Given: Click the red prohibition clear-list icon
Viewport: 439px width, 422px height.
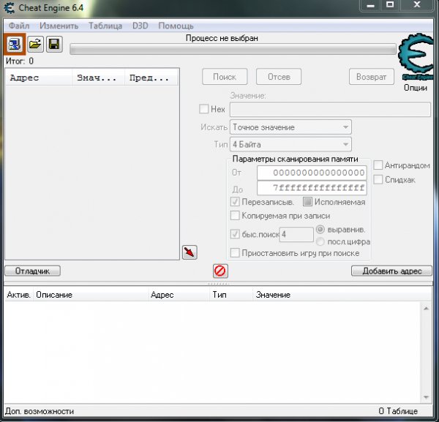Looking at the screenshot, I should pyautogui.click(x=220, y=271).
